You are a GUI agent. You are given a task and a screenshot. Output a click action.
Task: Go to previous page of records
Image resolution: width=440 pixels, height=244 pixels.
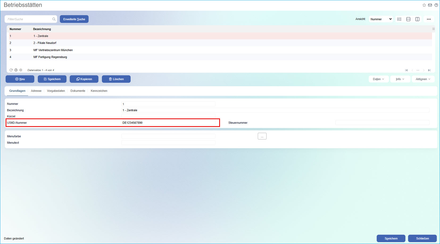point(412,70)
